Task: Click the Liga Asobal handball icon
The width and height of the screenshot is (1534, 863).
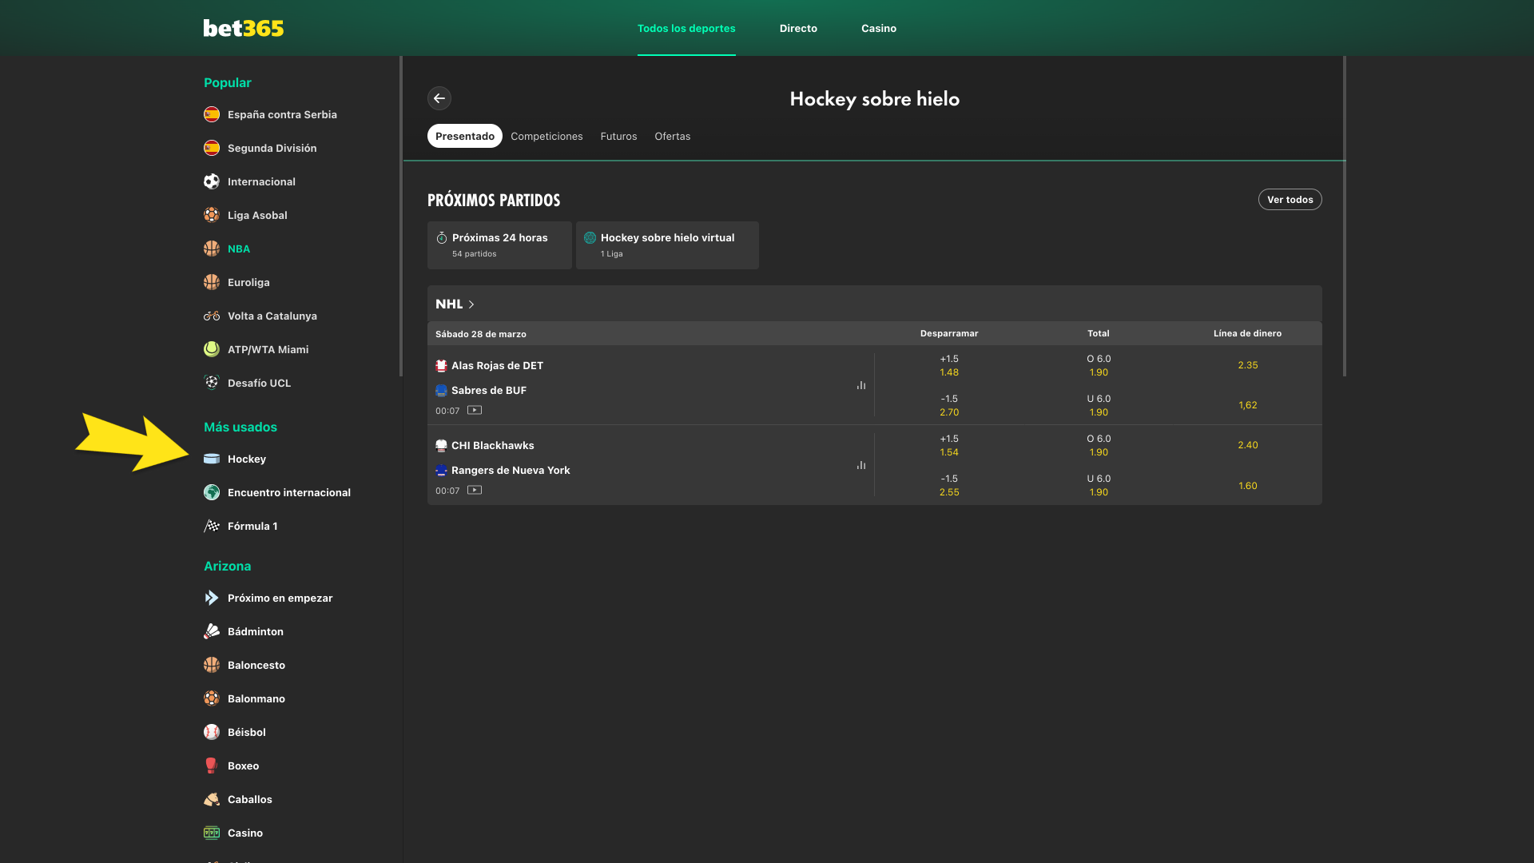Action: tap(212, 215)
